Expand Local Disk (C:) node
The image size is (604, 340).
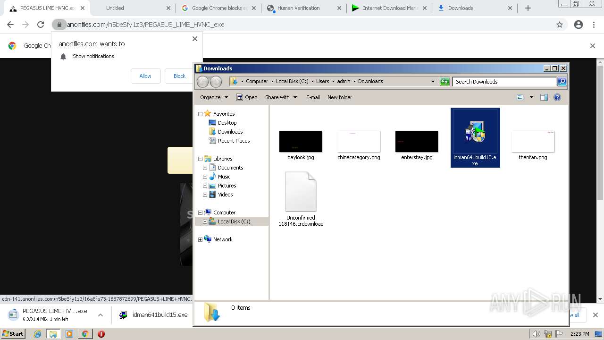205,221
